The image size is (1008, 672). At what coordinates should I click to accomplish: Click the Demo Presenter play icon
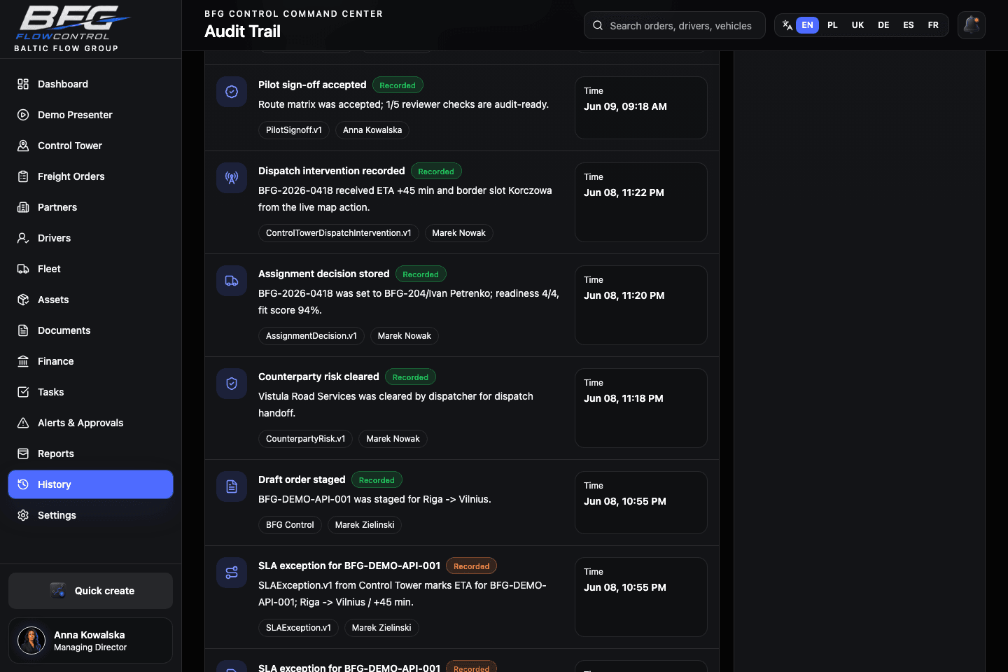[x=23, y=115]
